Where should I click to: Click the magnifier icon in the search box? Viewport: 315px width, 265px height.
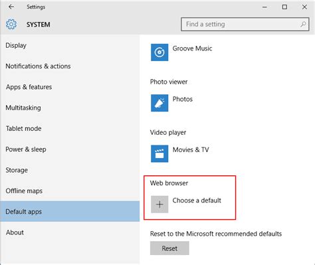(x=303, y=24)
